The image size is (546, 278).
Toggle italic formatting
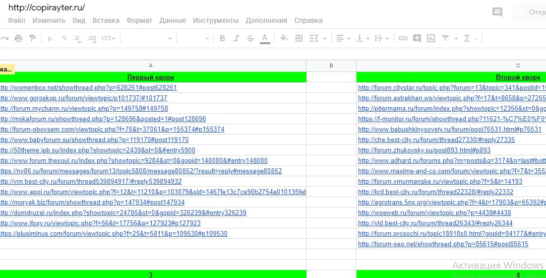click(237, 38)
